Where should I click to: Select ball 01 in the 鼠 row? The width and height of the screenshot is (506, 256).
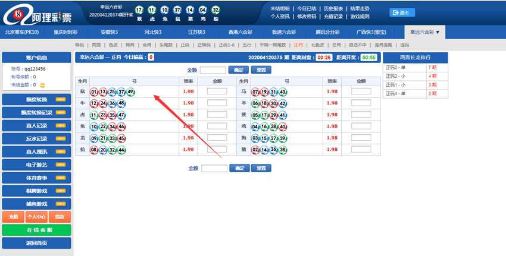(94, 92)
